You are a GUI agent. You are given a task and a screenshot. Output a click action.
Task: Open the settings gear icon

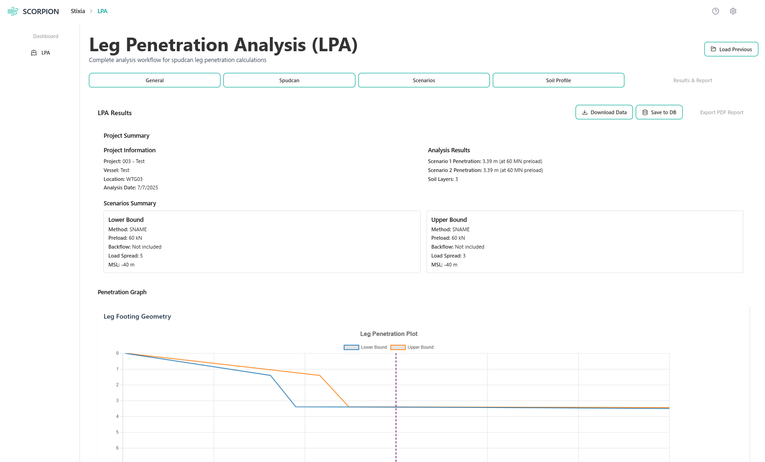point(733,11)
